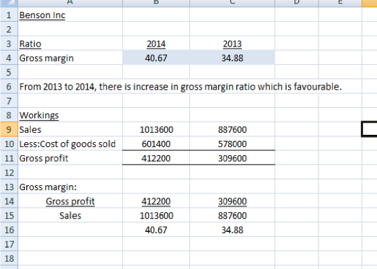Click the Gross margin label in row 4
The width and height of the screenshot is (377, 269).
point(70,58)
